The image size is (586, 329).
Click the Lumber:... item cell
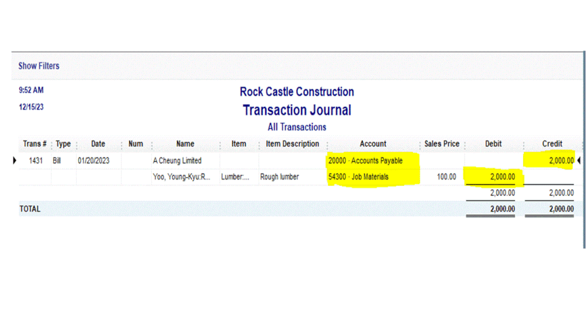(235, 177)
